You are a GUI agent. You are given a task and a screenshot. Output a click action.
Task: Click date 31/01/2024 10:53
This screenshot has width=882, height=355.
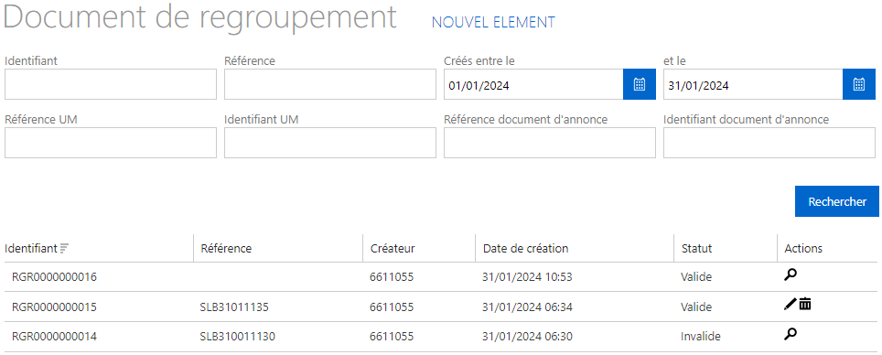pyautogui.click(x=527, y=277)
